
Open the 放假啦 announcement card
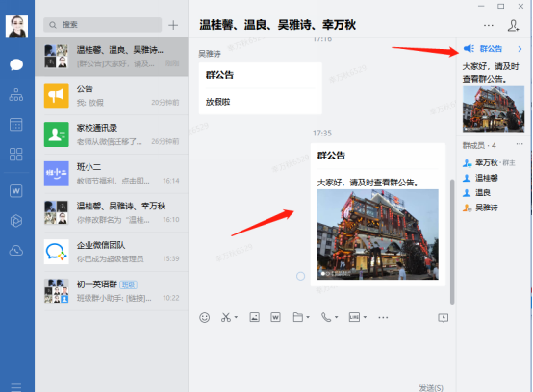coord(261,88)
